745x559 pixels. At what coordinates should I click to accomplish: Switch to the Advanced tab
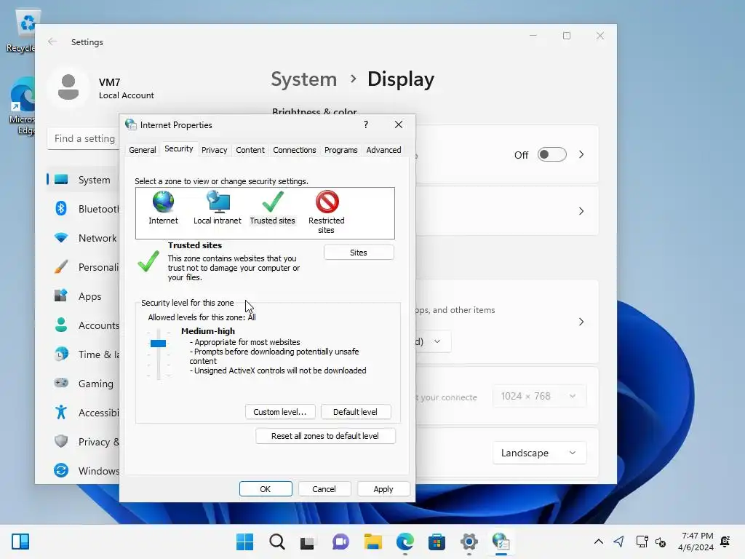(383, 150)
